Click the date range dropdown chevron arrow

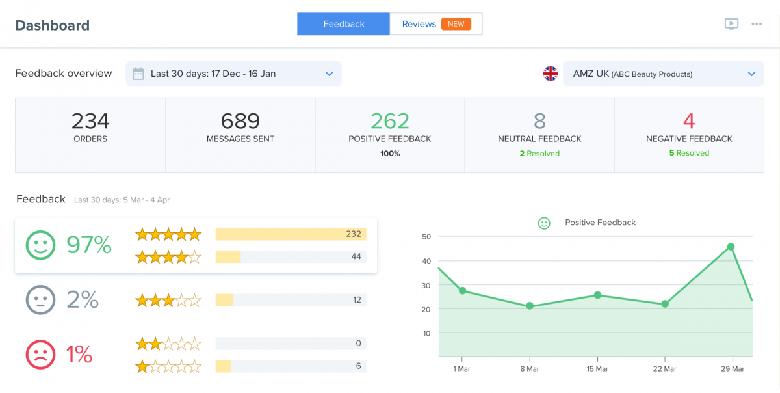pyautogui.click(x=329, y=74)
